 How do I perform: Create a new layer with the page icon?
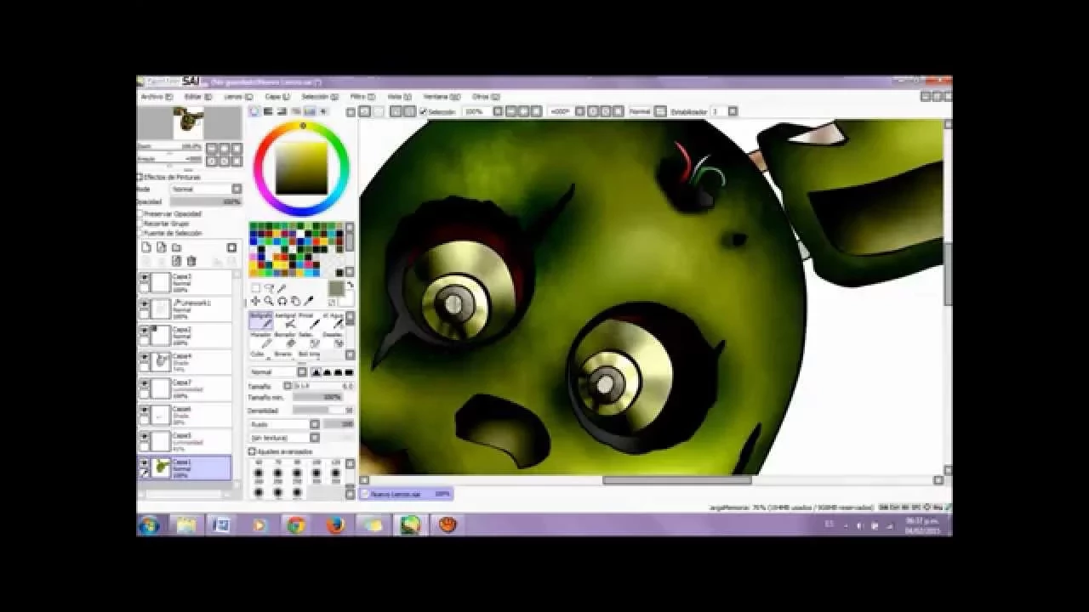145,247
